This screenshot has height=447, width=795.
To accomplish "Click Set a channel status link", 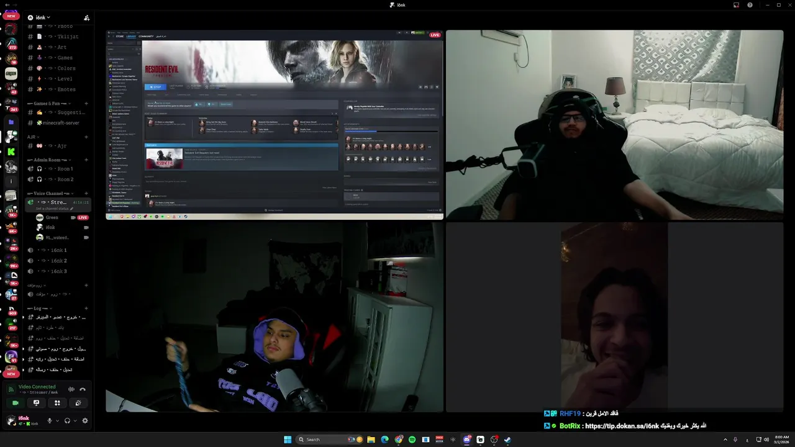I will click(55, 209).
